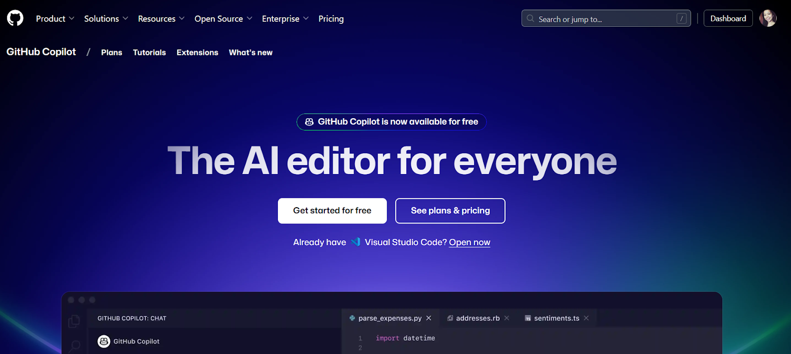Click the explorer files icon in editor sidebar
The width and height of the screenshot is (791, 354).
pos(74,321)
